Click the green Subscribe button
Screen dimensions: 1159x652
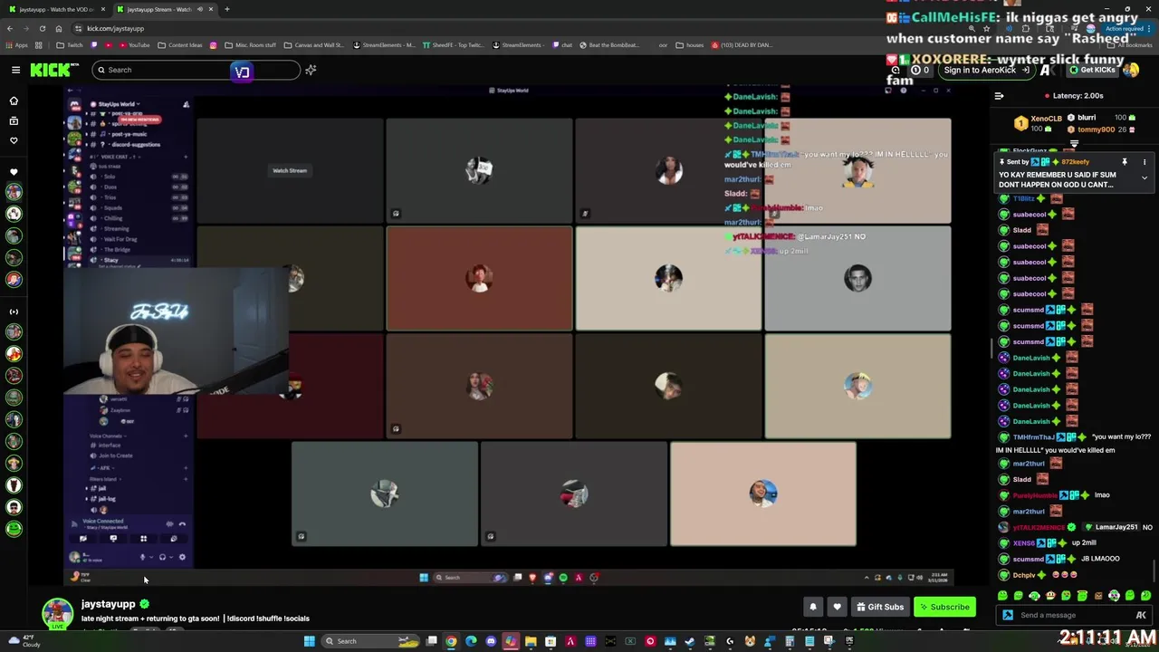[x=944, y=607]
